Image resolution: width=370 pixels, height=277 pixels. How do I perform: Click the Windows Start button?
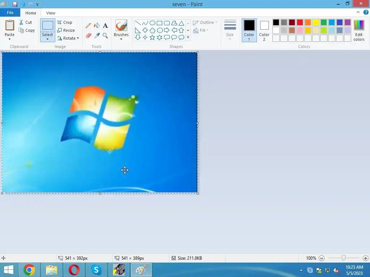(9, 270)
